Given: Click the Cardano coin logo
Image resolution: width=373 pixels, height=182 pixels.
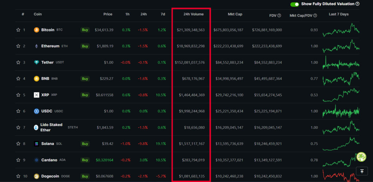Looking at the screenshot, I should pyautogui.click(x=36, y=160).
